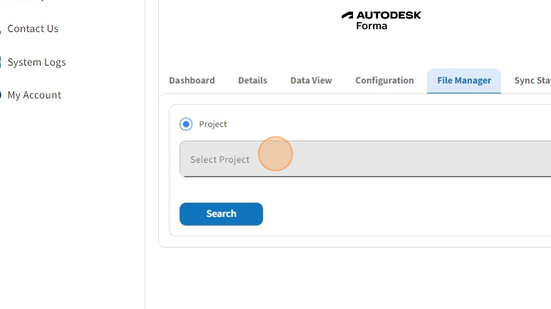Open the Contact Us page
551x309 pixels.
33,29
